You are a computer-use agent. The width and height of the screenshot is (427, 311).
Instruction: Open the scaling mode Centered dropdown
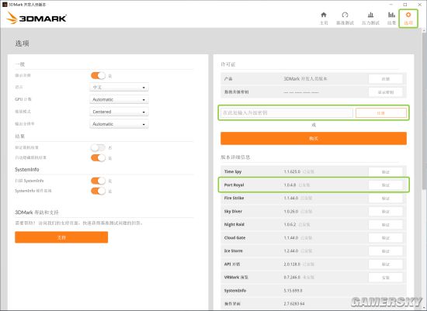(x=119, y=112)
